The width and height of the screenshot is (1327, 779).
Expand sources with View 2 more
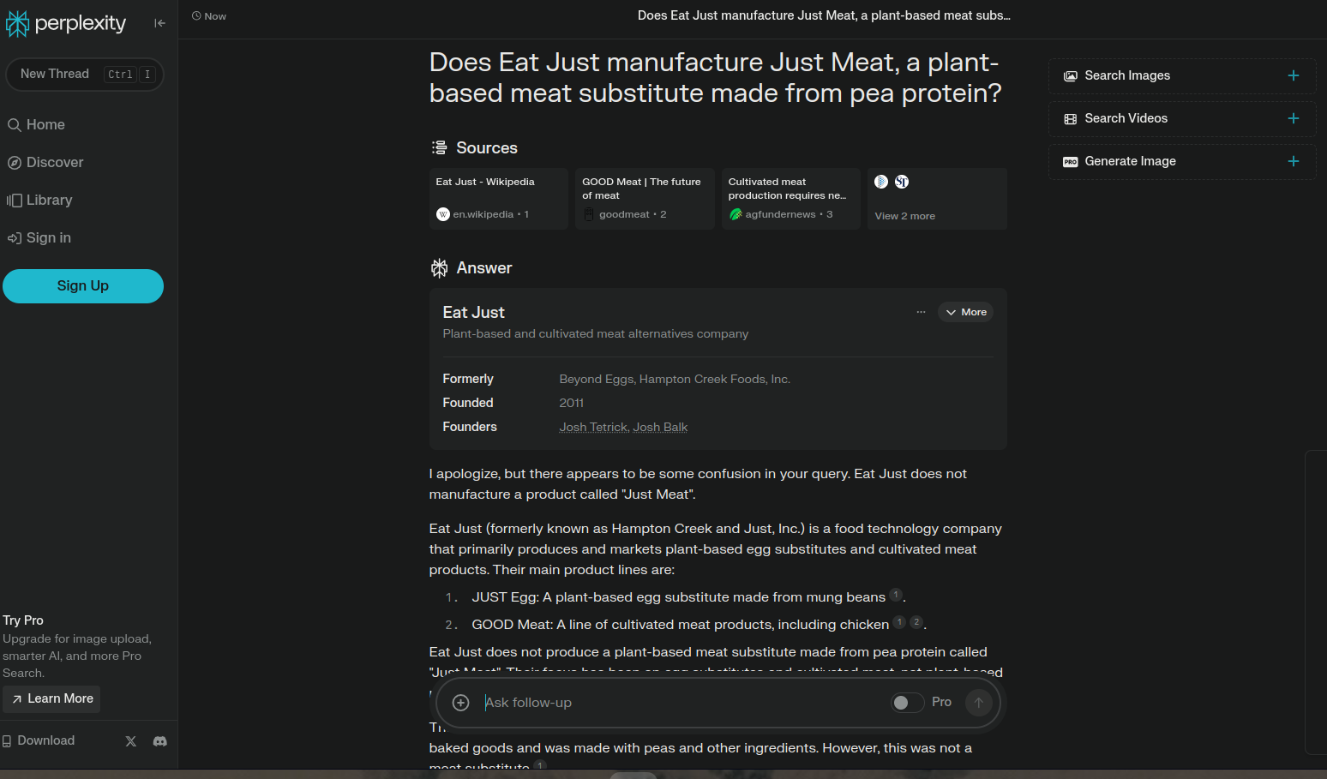pyautogui.click(x=904, y=216)
